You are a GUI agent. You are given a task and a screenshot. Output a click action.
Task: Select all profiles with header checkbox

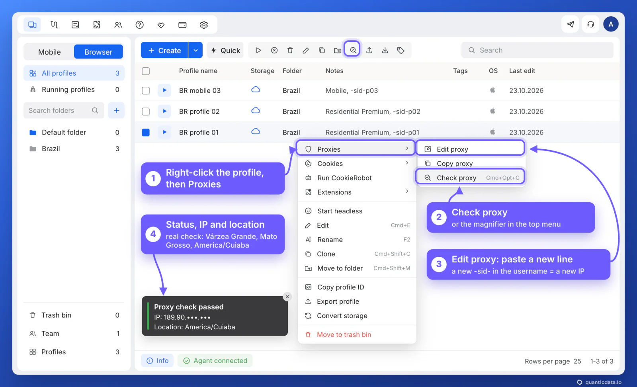click(x=146, y=71)
